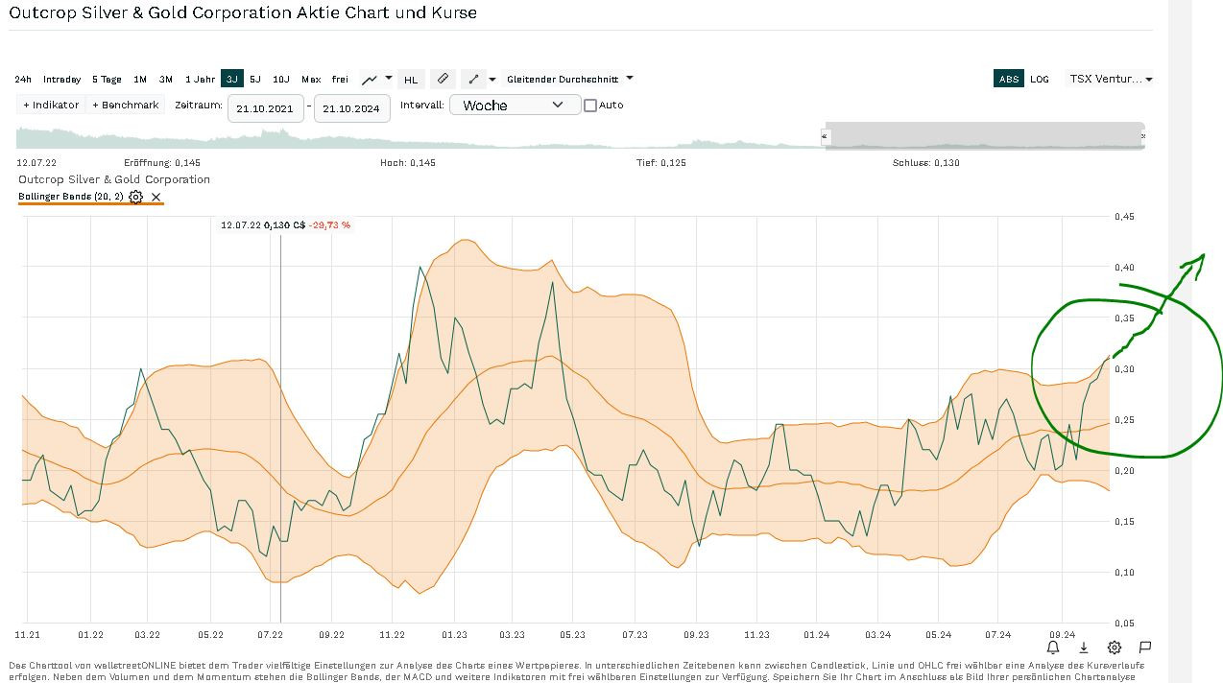Select the trend line drawing tool
Screen dimensions: 1223x683
472,80
